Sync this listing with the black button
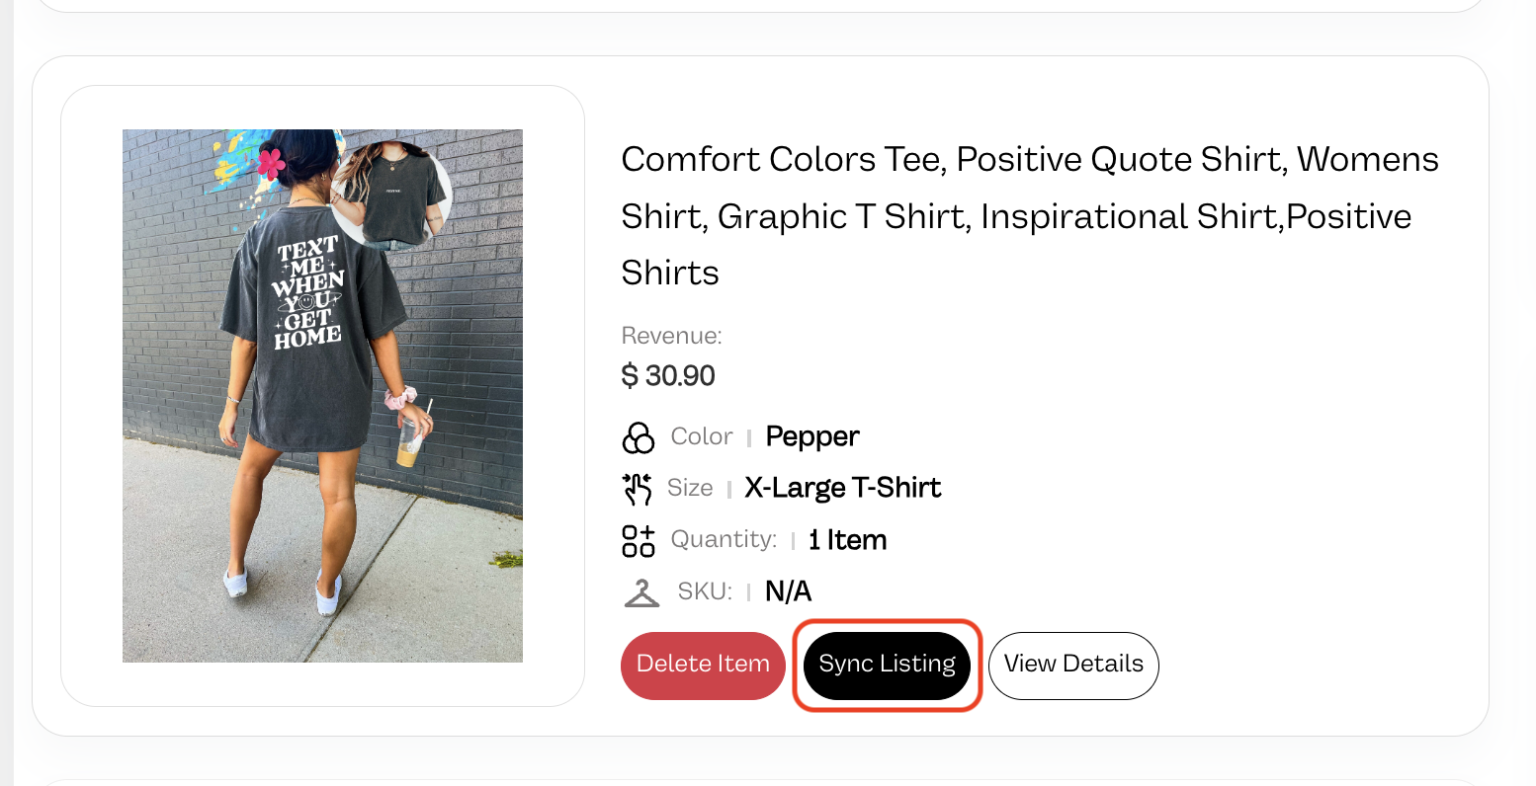Viewport: 1536px width, 786px height. 887,666
